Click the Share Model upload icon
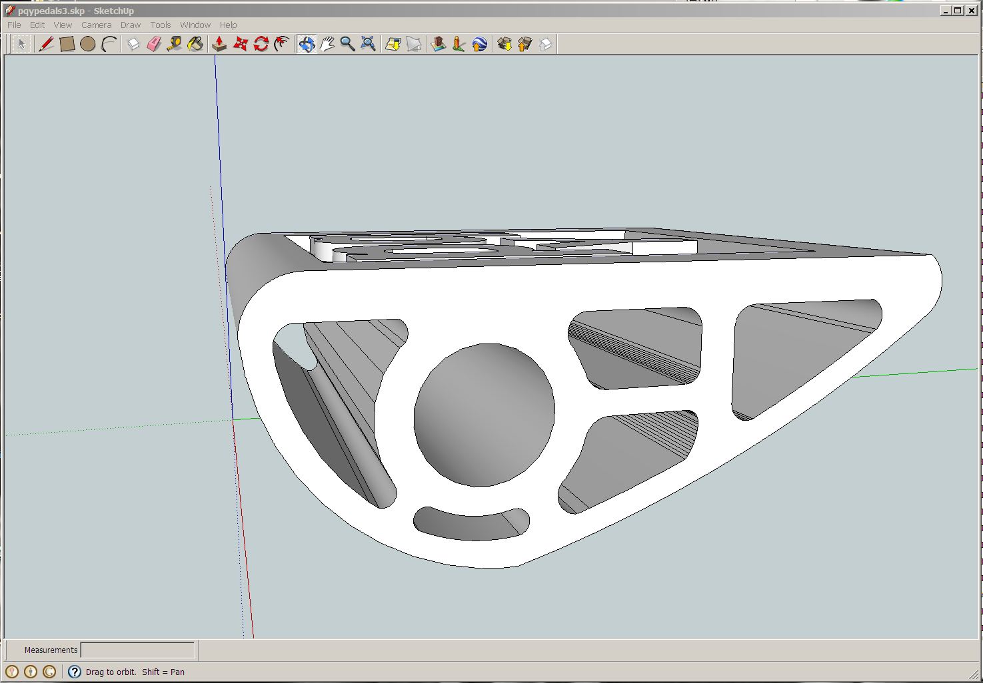The image size is (983, 683). click(x=524, y=44)
